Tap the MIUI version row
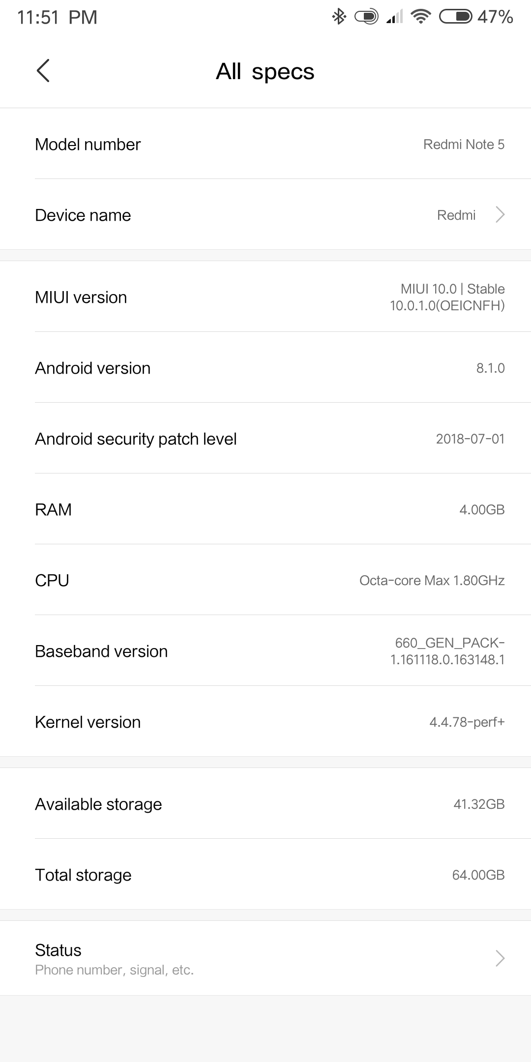The image size is (531, 1062). 265,297
